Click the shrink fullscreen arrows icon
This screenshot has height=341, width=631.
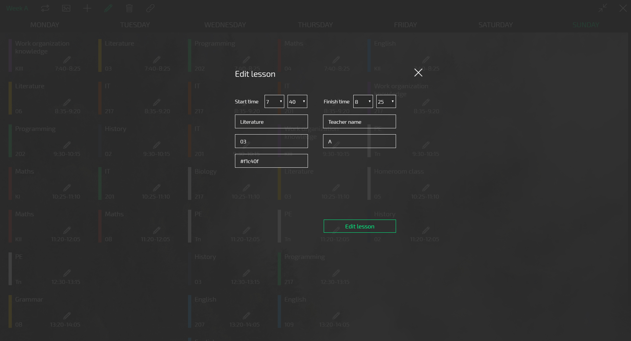tap(602, 8)
